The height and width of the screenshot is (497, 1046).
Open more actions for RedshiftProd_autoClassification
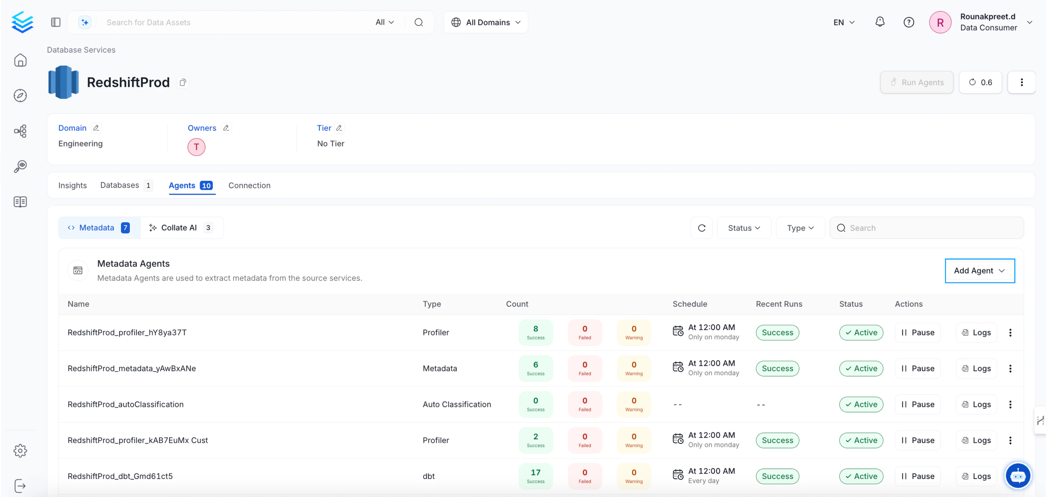tap(1010, 404)
